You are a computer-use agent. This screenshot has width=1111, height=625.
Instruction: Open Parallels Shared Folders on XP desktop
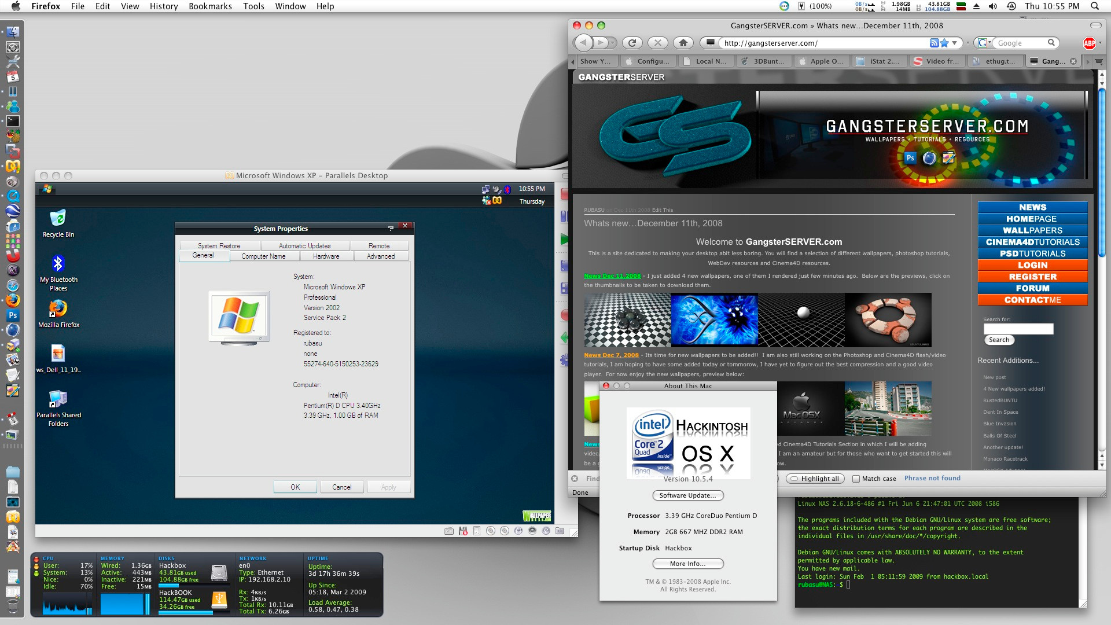click(58, 408)
